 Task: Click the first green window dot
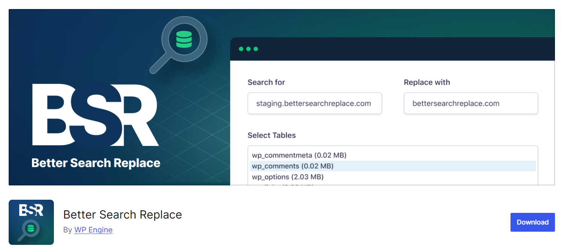241,49
